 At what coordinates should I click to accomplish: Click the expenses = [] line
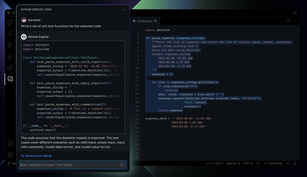coord(162,74)
